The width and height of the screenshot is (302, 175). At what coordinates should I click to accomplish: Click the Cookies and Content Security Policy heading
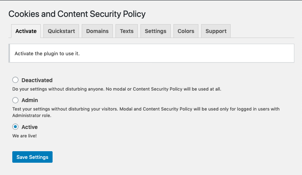77,14
